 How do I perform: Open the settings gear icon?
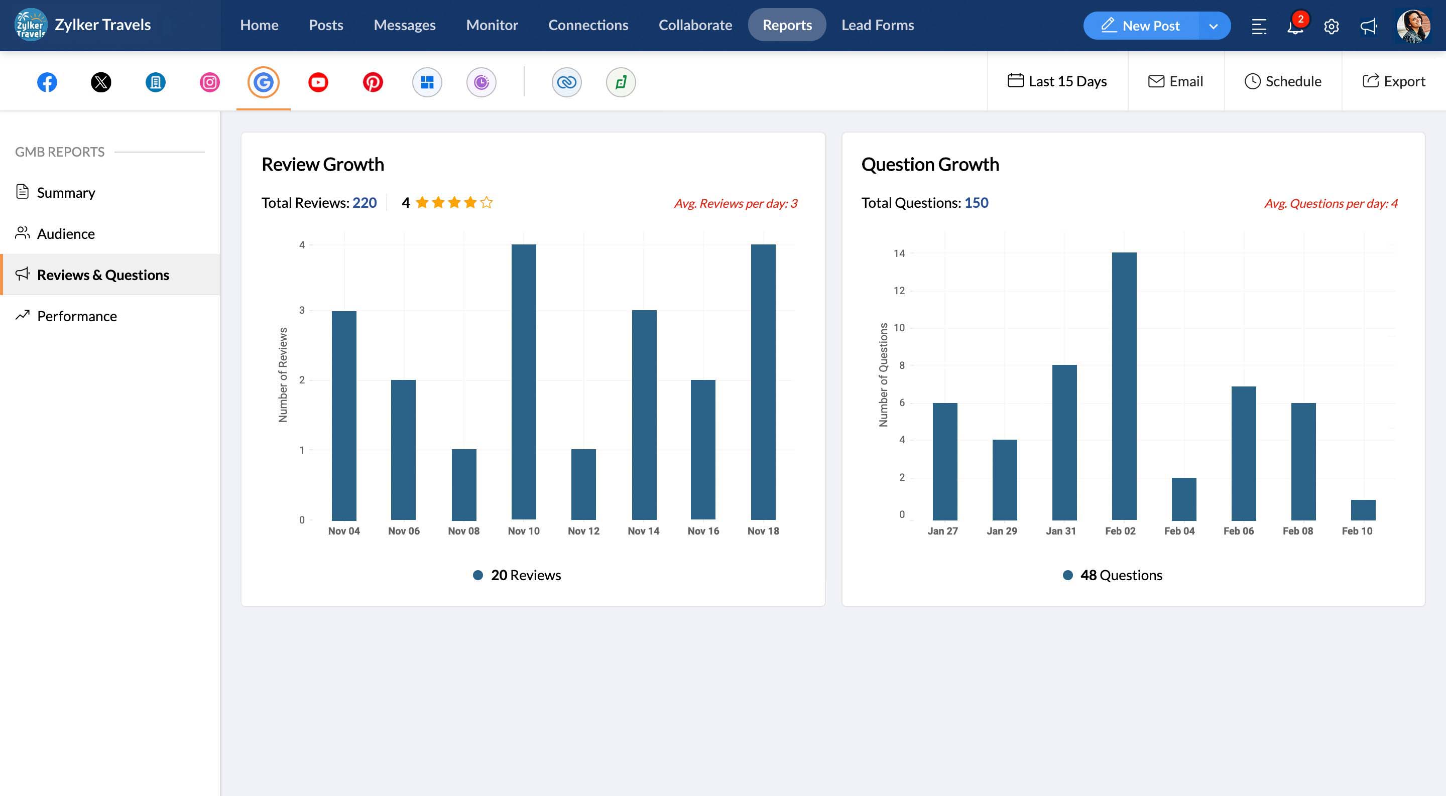tap(1331, 26)
